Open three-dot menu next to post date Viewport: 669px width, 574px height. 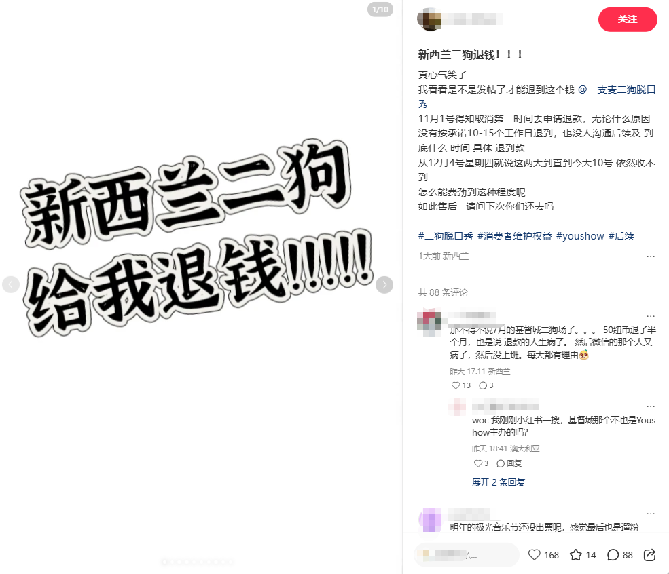tap(650, 256)
